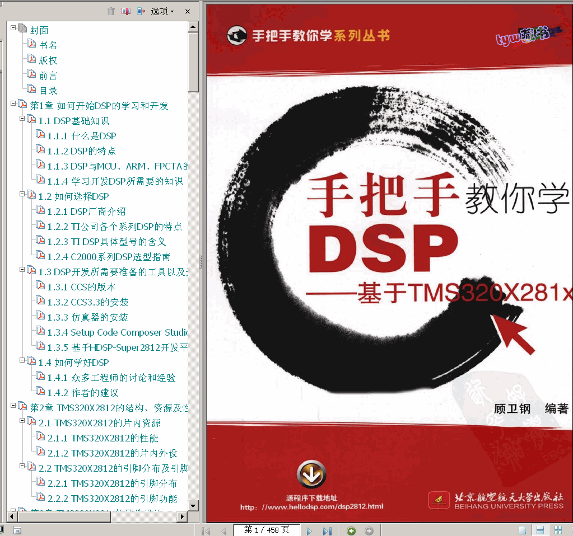The width and height of the screenshot is (573, 536).
Task: Go to 1.1.3 DSP与MCU、ARM bookmark
Action: 117,166
